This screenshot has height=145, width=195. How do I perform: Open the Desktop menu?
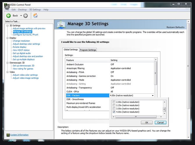click(x=22, y=10)
